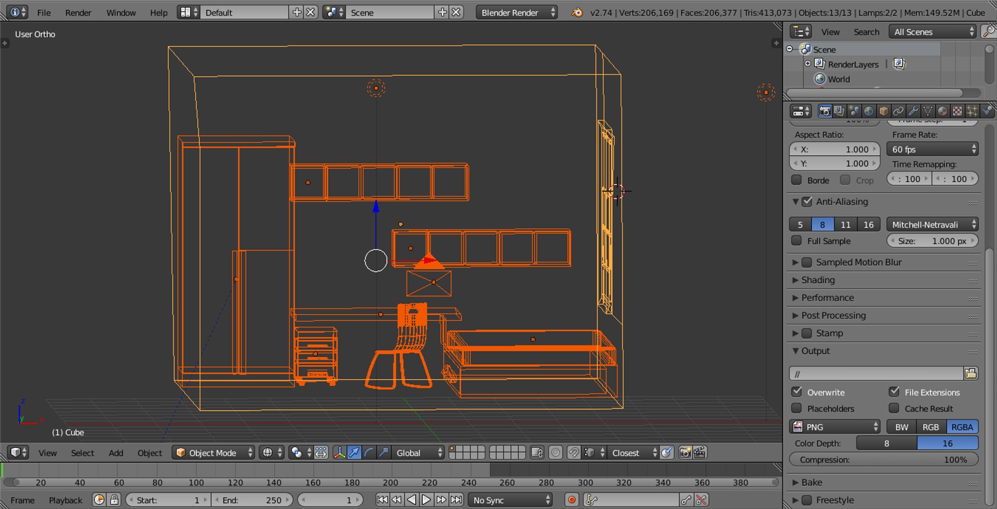
Task: Select the rotate manipulator arc icon
Action: [x=369, y=453]
